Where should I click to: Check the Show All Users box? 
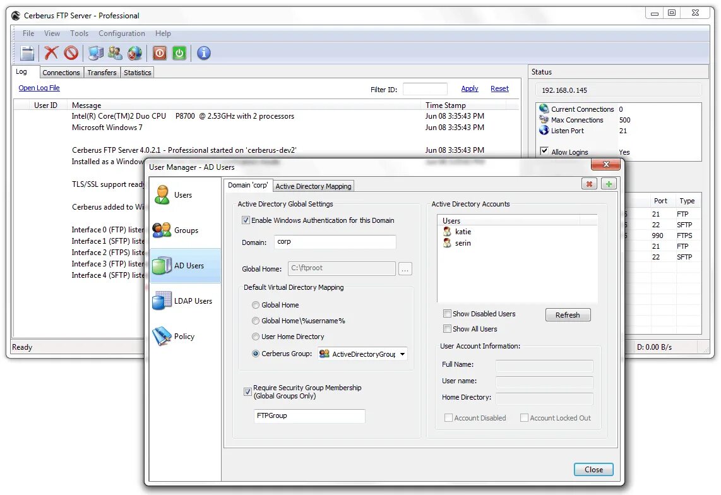[x=447, y=329]
